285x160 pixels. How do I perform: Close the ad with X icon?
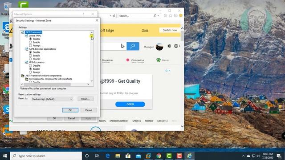pyautogui.click(x=169, y=71)
